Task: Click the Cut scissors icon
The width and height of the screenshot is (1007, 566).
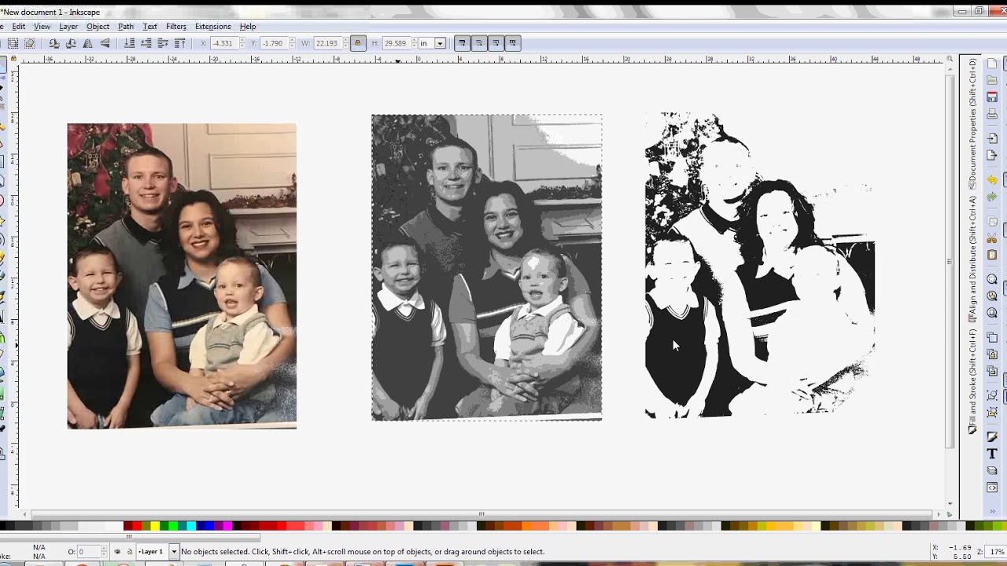Action: (992, 237)
